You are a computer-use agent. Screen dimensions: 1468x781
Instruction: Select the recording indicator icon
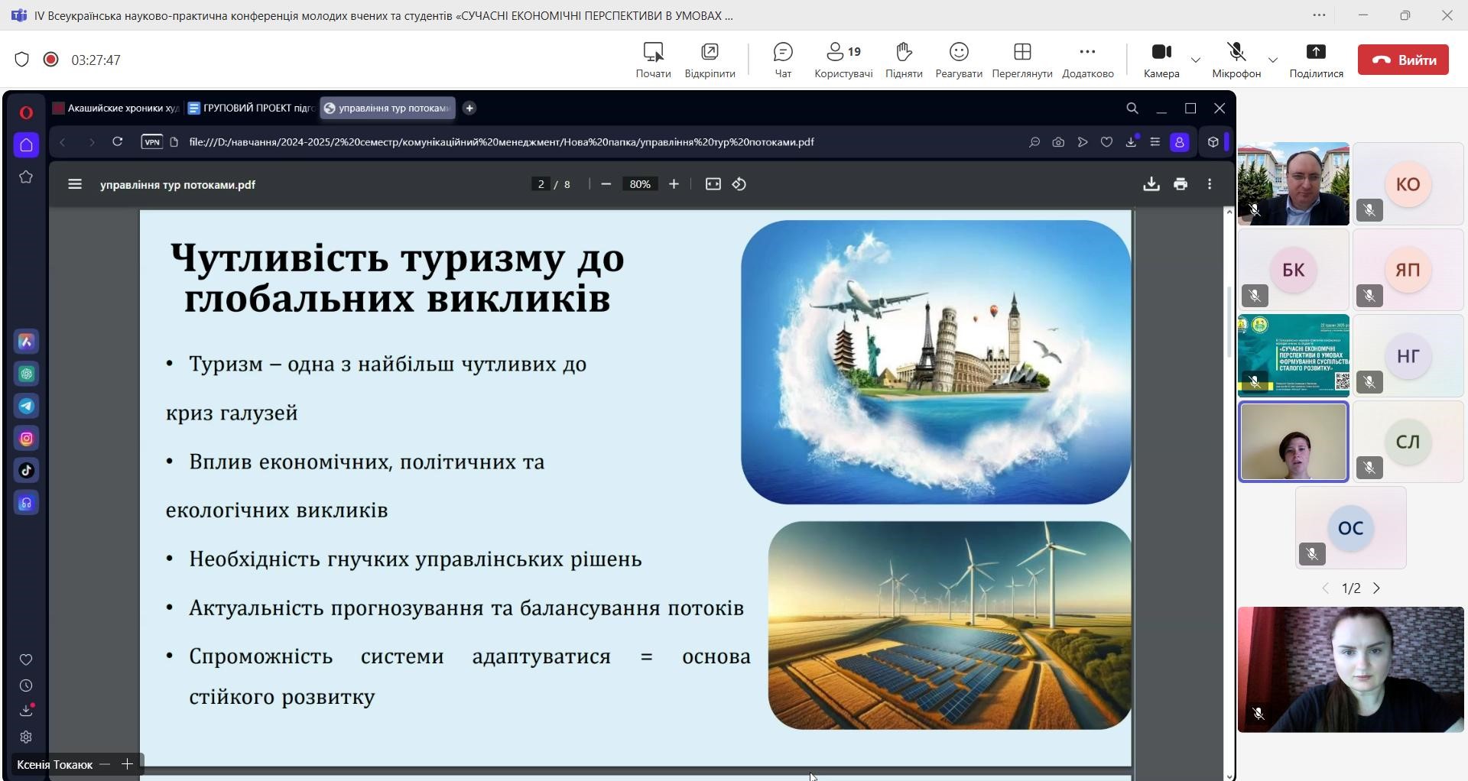pyautogui.click(x=50, y=60)
